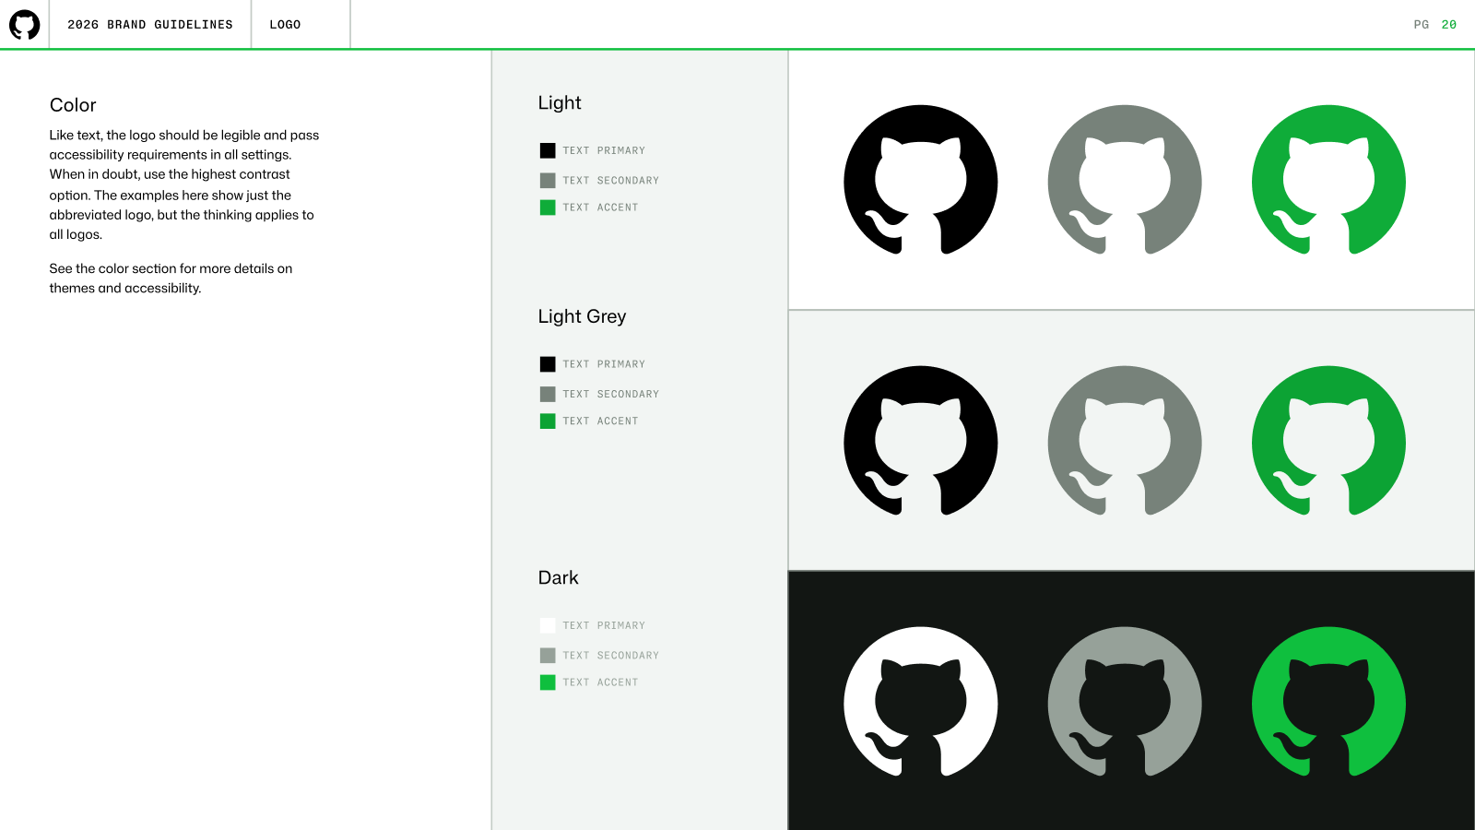1475x830 pixels.
Task: Click the Dark theme heading
Action: [x=558, y=578]
